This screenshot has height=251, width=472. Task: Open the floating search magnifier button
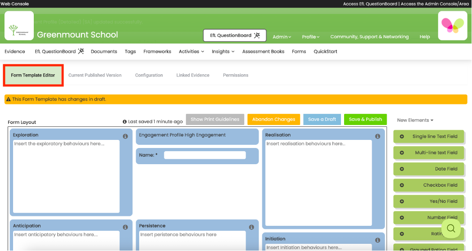click(x=451, y=229)
